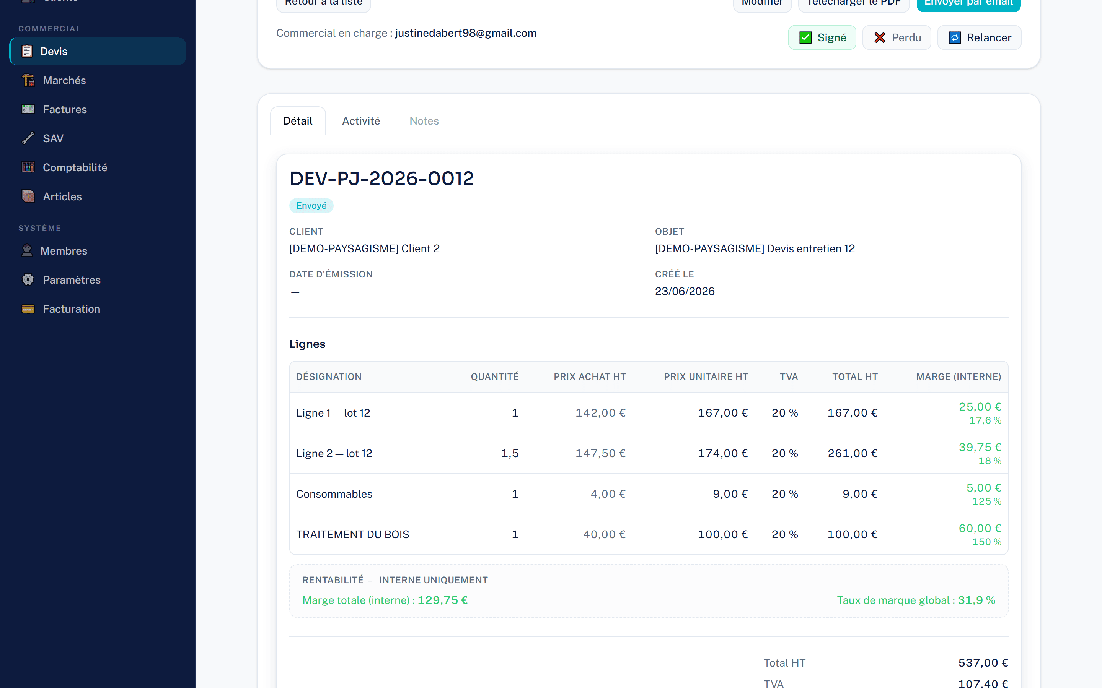
Task: Go to Facturation in the sidebar
Action: click(98, 310)
